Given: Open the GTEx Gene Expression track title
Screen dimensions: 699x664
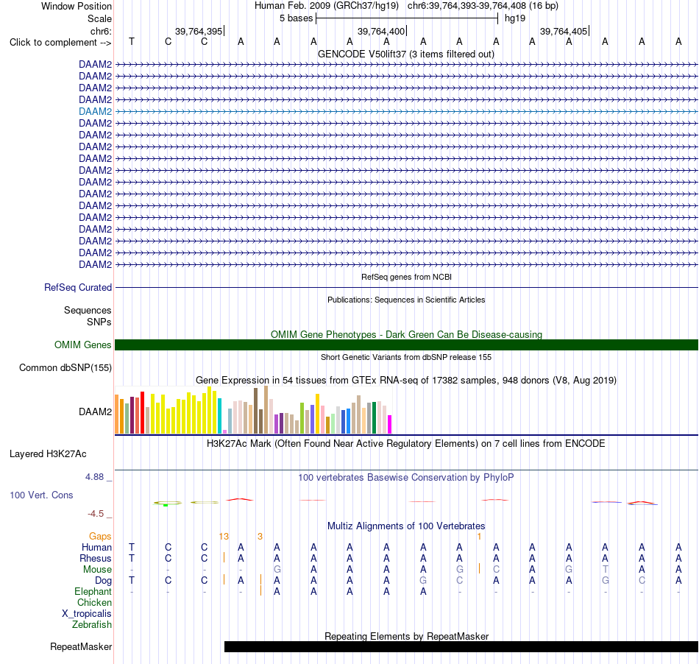Looking at the screenshot, I should point(406,381).
